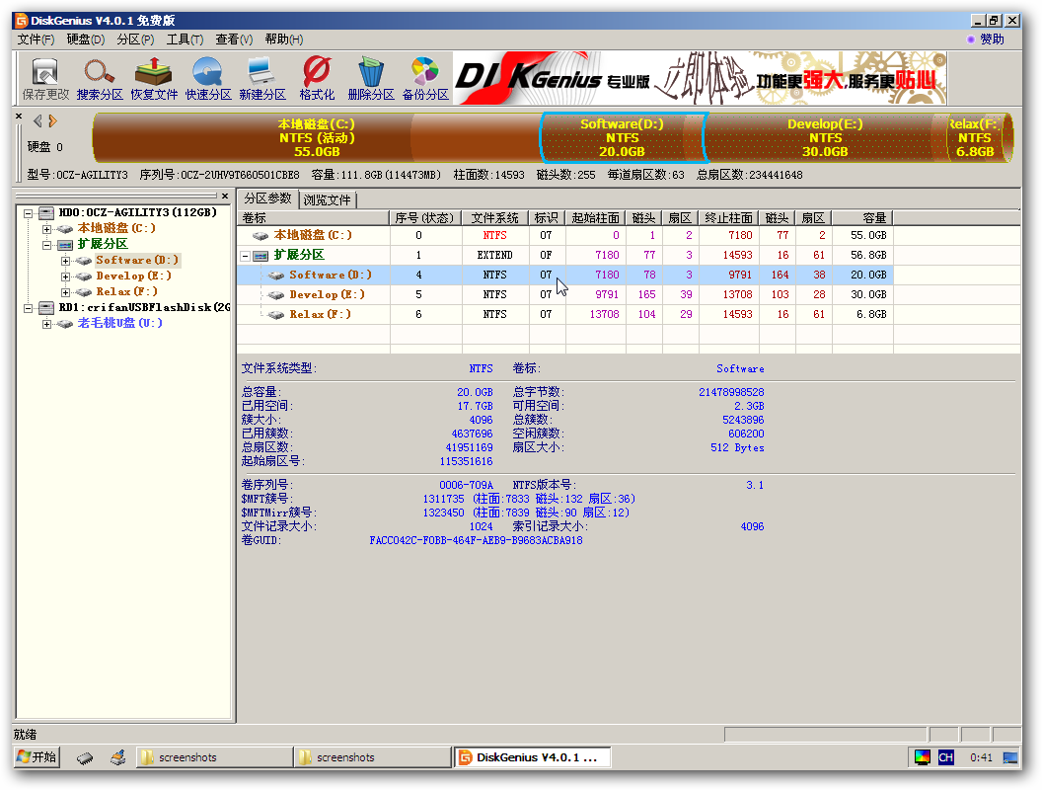The height and width of the screenshot is (790, 1042).
Task: Click the Search Partition (搜索分区) icon
Action: [100, 78]
